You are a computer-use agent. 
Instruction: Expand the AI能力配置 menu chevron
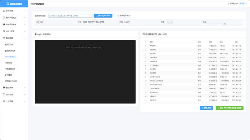(x=25, y=31)
